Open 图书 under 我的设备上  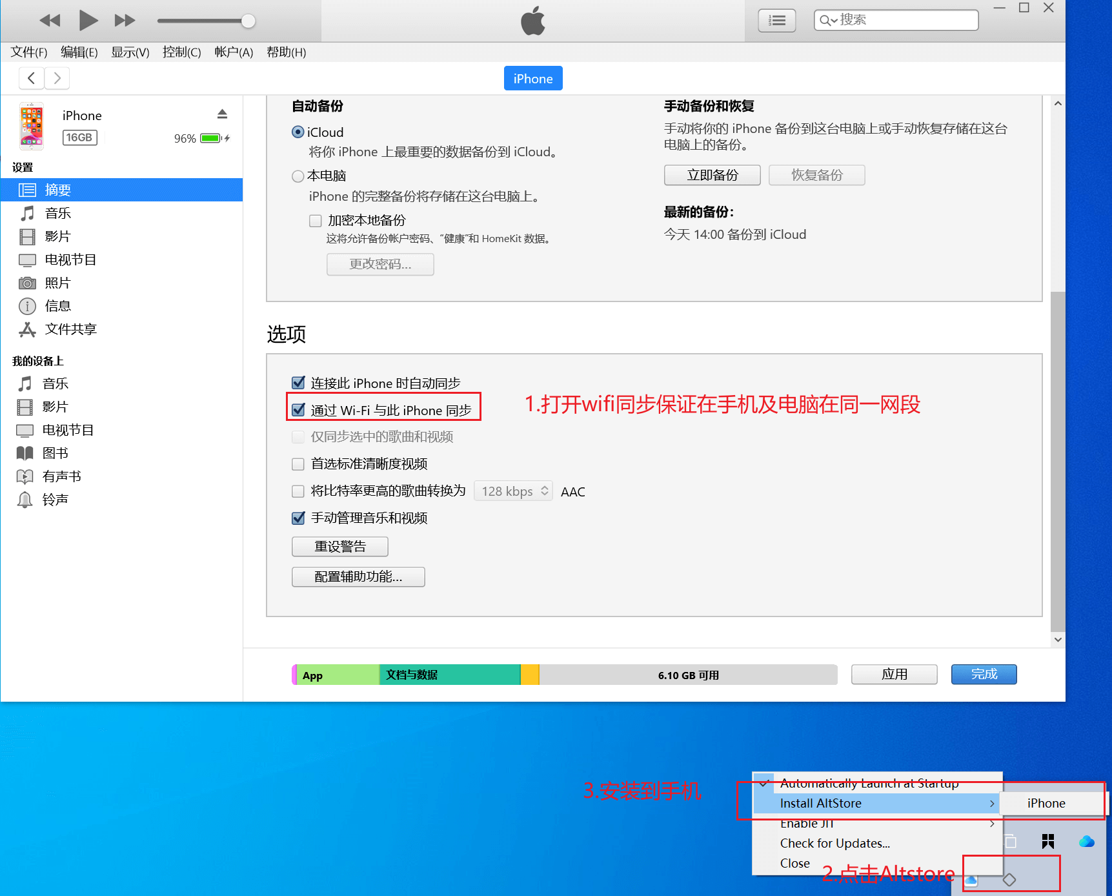coord(121,453)
